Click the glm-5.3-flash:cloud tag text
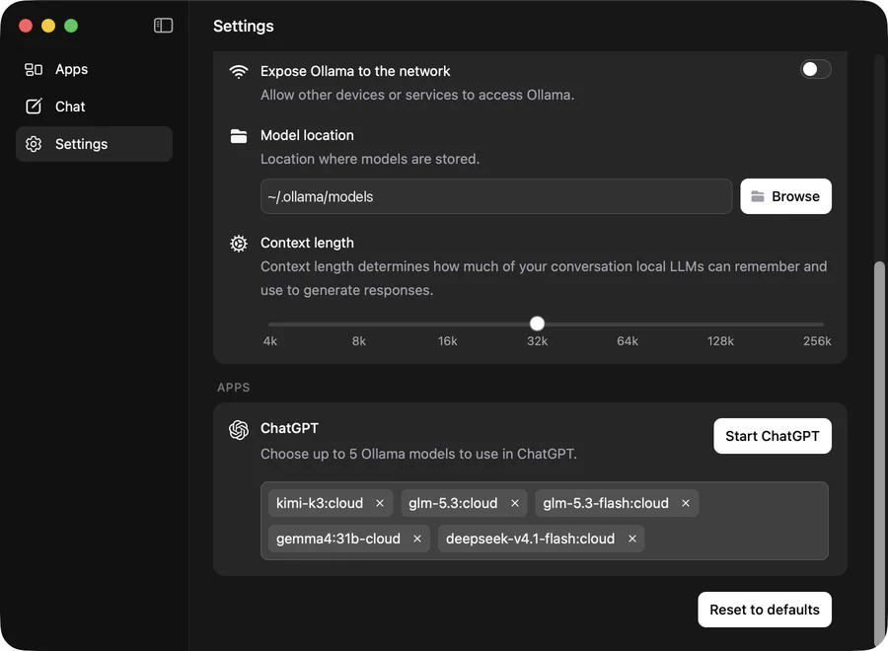Screen dimensions: 888x651 (606, 503)
